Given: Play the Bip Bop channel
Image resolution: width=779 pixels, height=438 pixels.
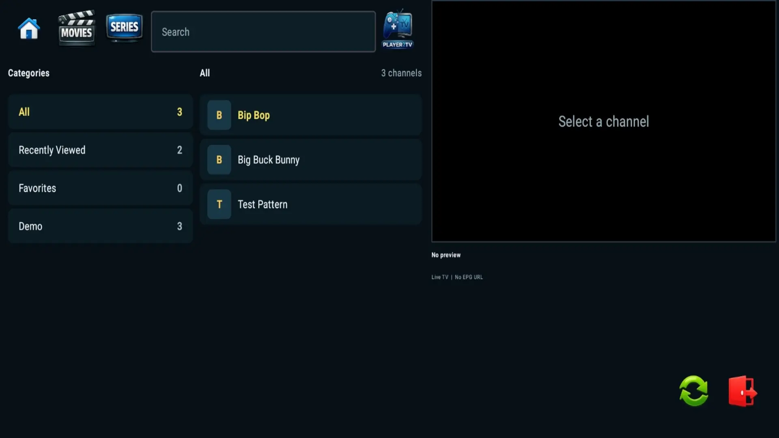Looking at the screenshot, I should pos(311,115).
